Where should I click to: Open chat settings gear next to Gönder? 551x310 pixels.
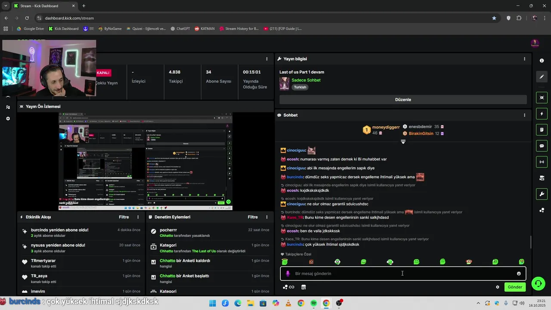coord(498,287)
